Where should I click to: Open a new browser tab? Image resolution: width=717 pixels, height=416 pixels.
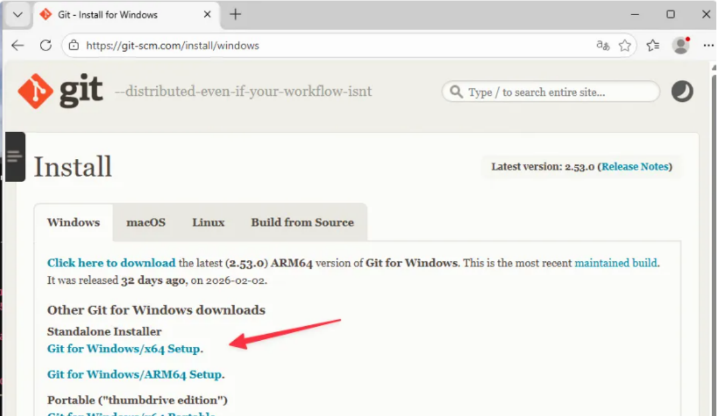tap(236, 15)
